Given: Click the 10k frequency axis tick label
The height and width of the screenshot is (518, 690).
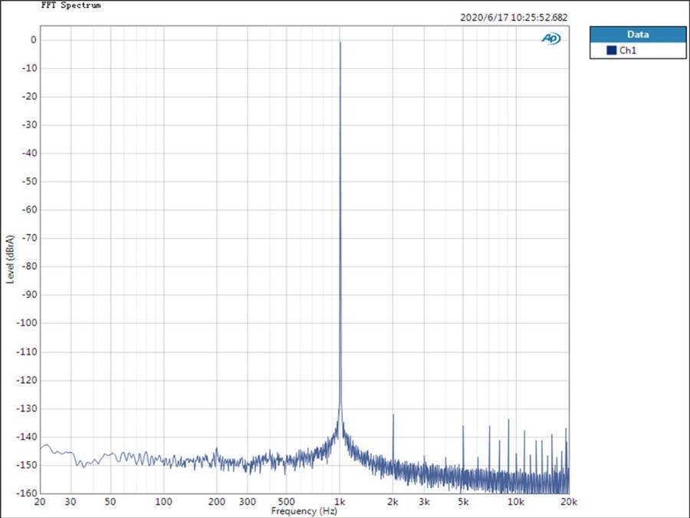Looking at the screenshot, I should pos(516,502).
